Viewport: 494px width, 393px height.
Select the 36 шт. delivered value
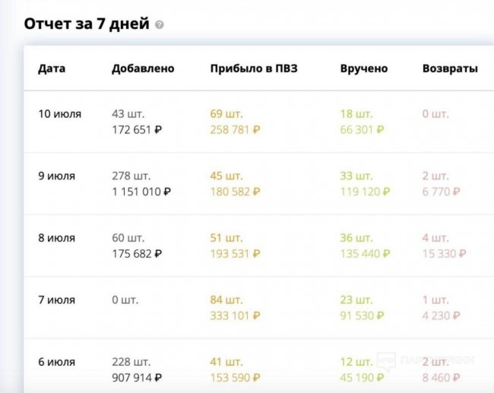tap(356, 238)
